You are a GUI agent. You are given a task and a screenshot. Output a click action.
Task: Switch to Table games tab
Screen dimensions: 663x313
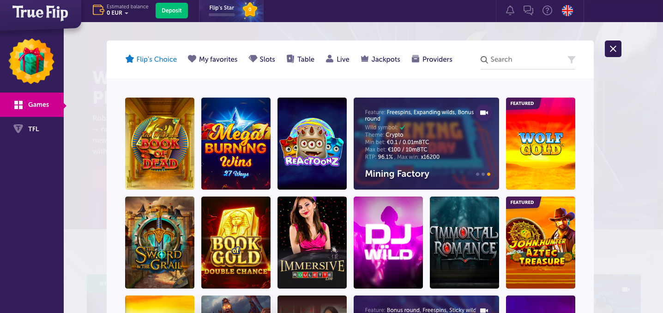(x=301, y=59)
